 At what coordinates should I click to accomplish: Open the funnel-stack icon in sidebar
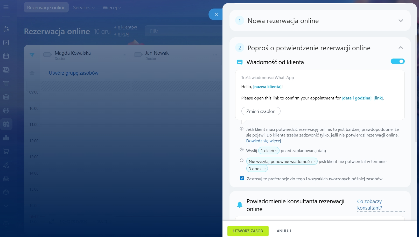6,83
